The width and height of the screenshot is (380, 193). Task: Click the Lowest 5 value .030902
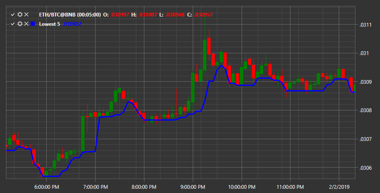click(72, 24)
